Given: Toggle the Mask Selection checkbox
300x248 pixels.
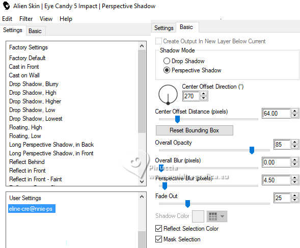Looking at the screenshot, I should coord(158,239).
